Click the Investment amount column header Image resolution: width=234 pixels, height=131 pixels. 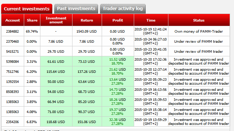[x=56, y=20]
